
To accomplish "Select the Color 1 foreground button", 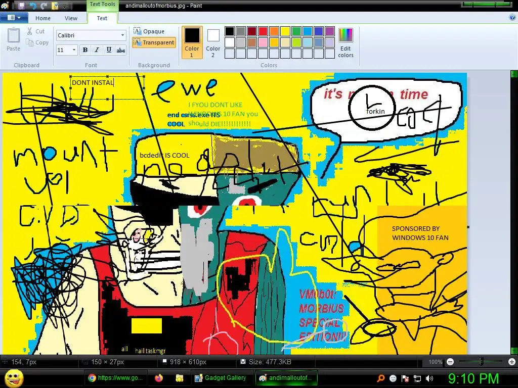I will tap(192, 42).
